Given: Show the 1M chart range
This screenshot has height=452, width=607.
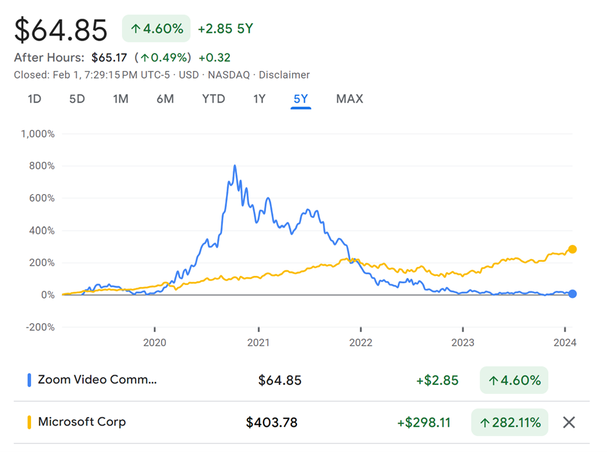Looking at the screenshot, I should (x=120, y=99).
